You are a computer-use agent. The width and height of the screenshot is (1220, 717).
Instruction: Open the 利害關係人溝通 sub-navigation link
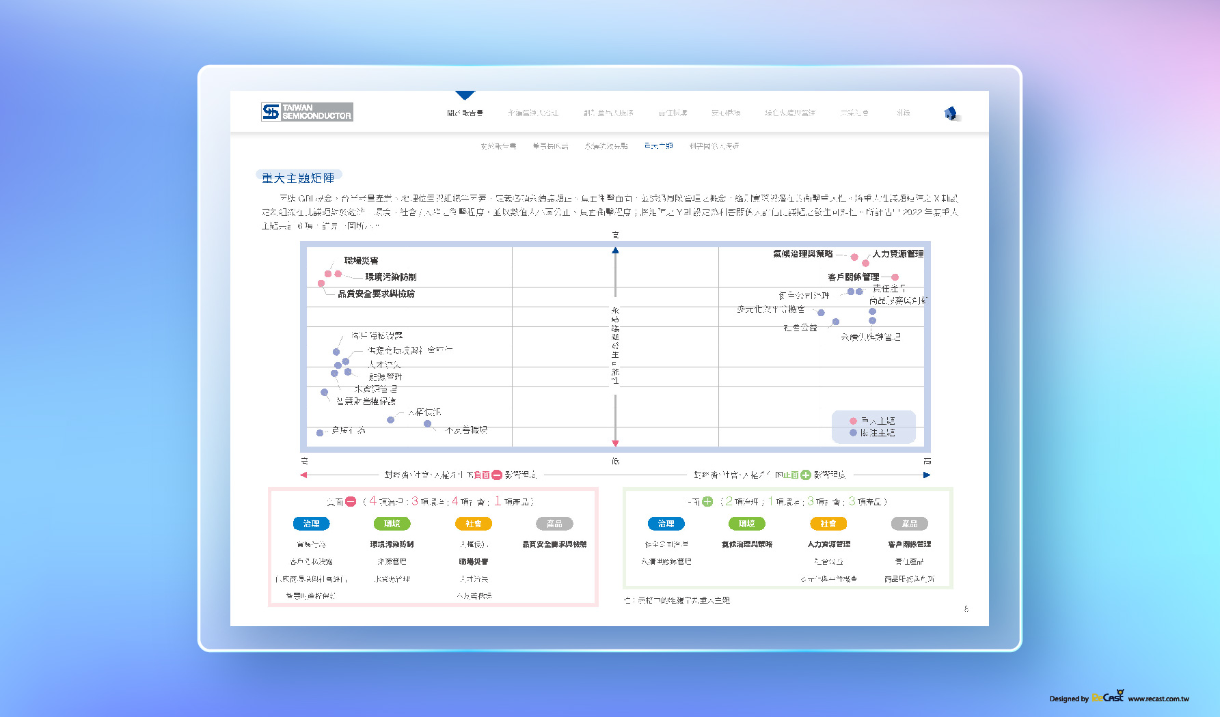click(x=714, y=146)
